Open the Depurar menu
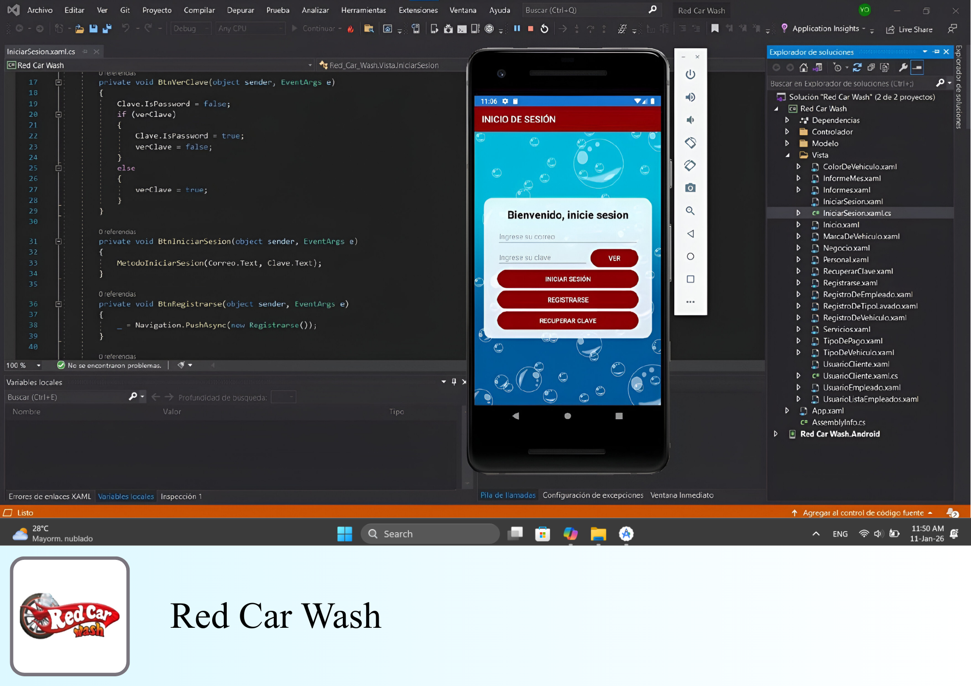Viewport: 971px width, 686px height. click(x=240, y=10)
